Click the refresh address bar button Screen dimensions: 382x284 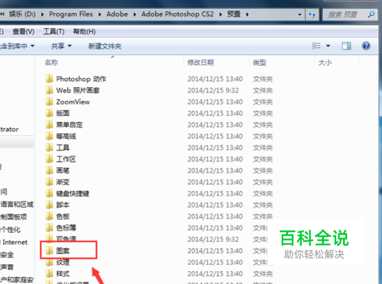tap(312, 15)
